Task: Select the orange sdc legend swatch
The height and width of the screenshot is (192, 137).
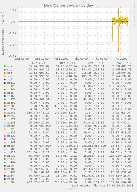Action: click(5, 73)
